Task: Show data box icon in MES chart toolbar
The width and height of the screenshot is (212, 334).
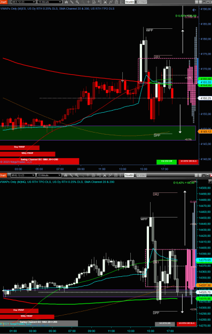Action: (x=94, y=2)
